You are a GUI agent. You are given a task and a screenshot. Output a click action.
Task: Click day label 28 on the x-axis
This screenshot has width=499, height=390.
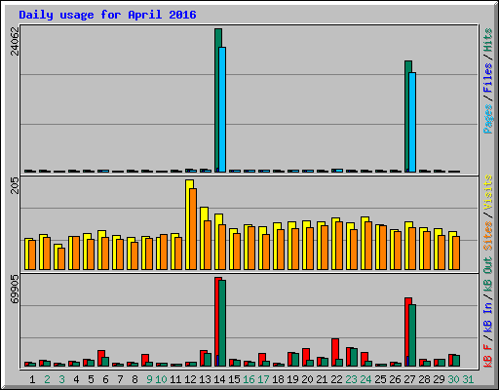point(424,379)
